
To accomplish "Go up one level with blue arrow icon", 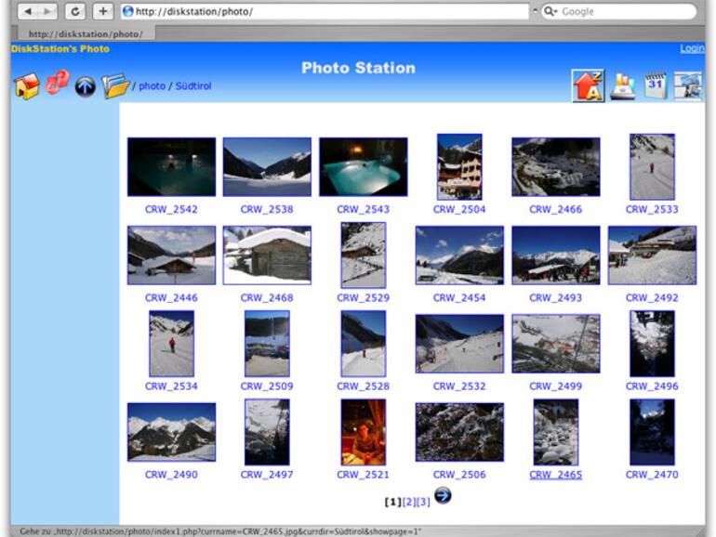I will click(x=86, y=86).
